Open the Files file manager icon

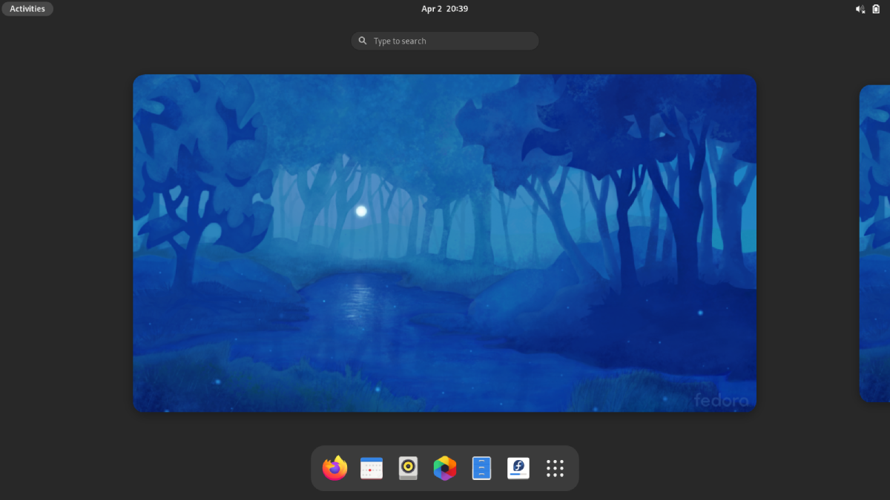[x=481, y=468]
